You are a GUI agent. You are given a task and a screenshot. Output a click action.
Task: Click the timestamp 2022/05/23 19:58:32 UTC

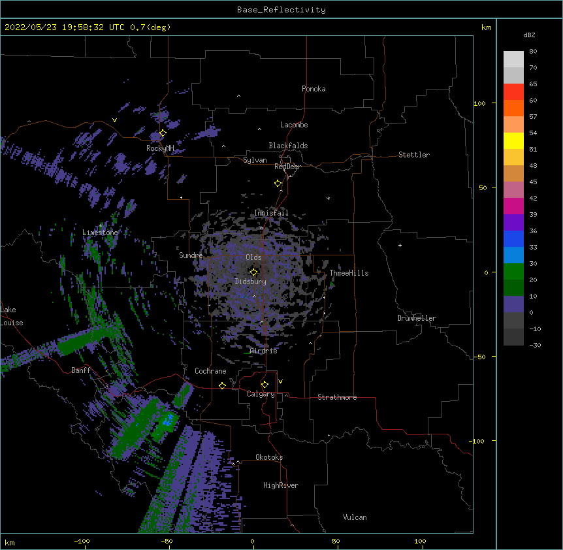[x=65, y=27]
